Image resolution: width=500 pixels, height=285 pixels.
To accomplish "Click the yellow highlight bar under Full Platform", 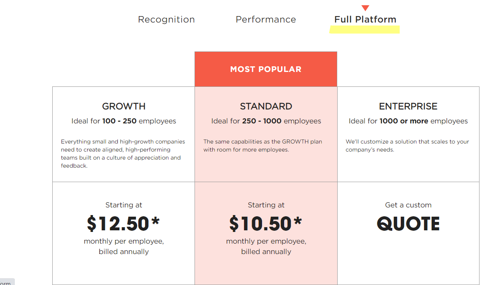I will (365, 29).
